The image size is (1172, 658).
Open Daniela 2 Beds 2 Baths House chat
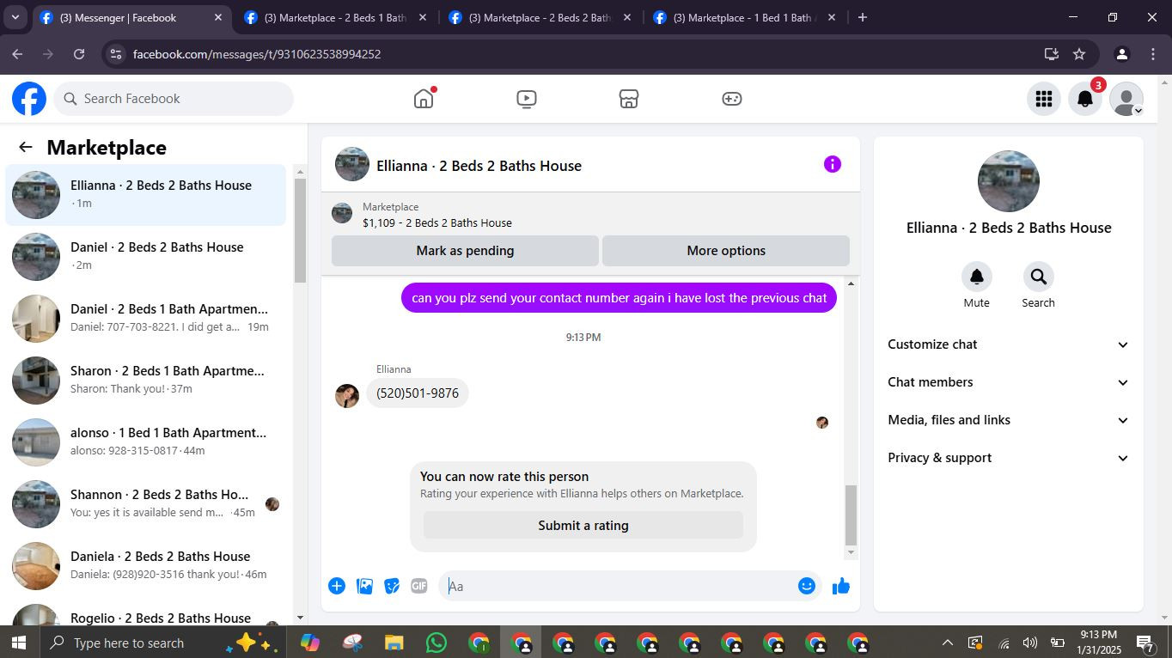[146, 566]
